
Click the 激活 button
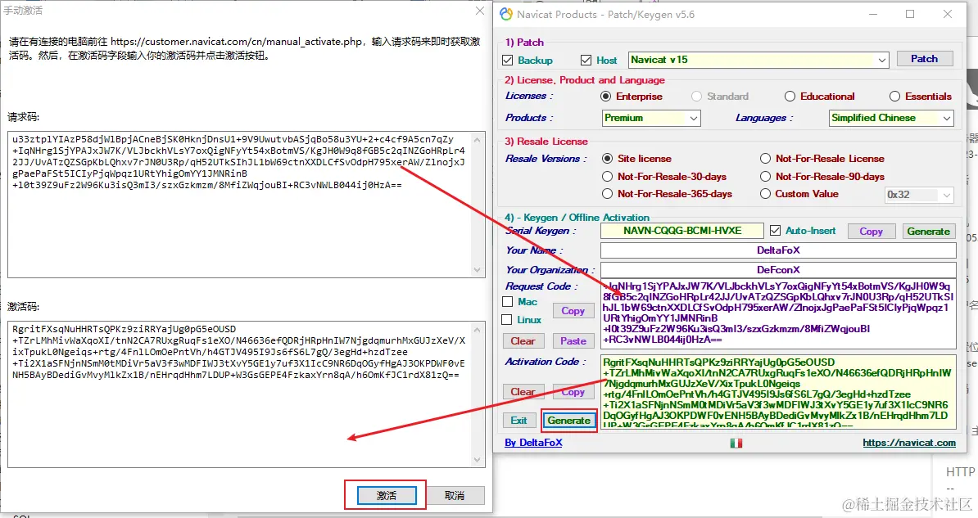[386, 496]
